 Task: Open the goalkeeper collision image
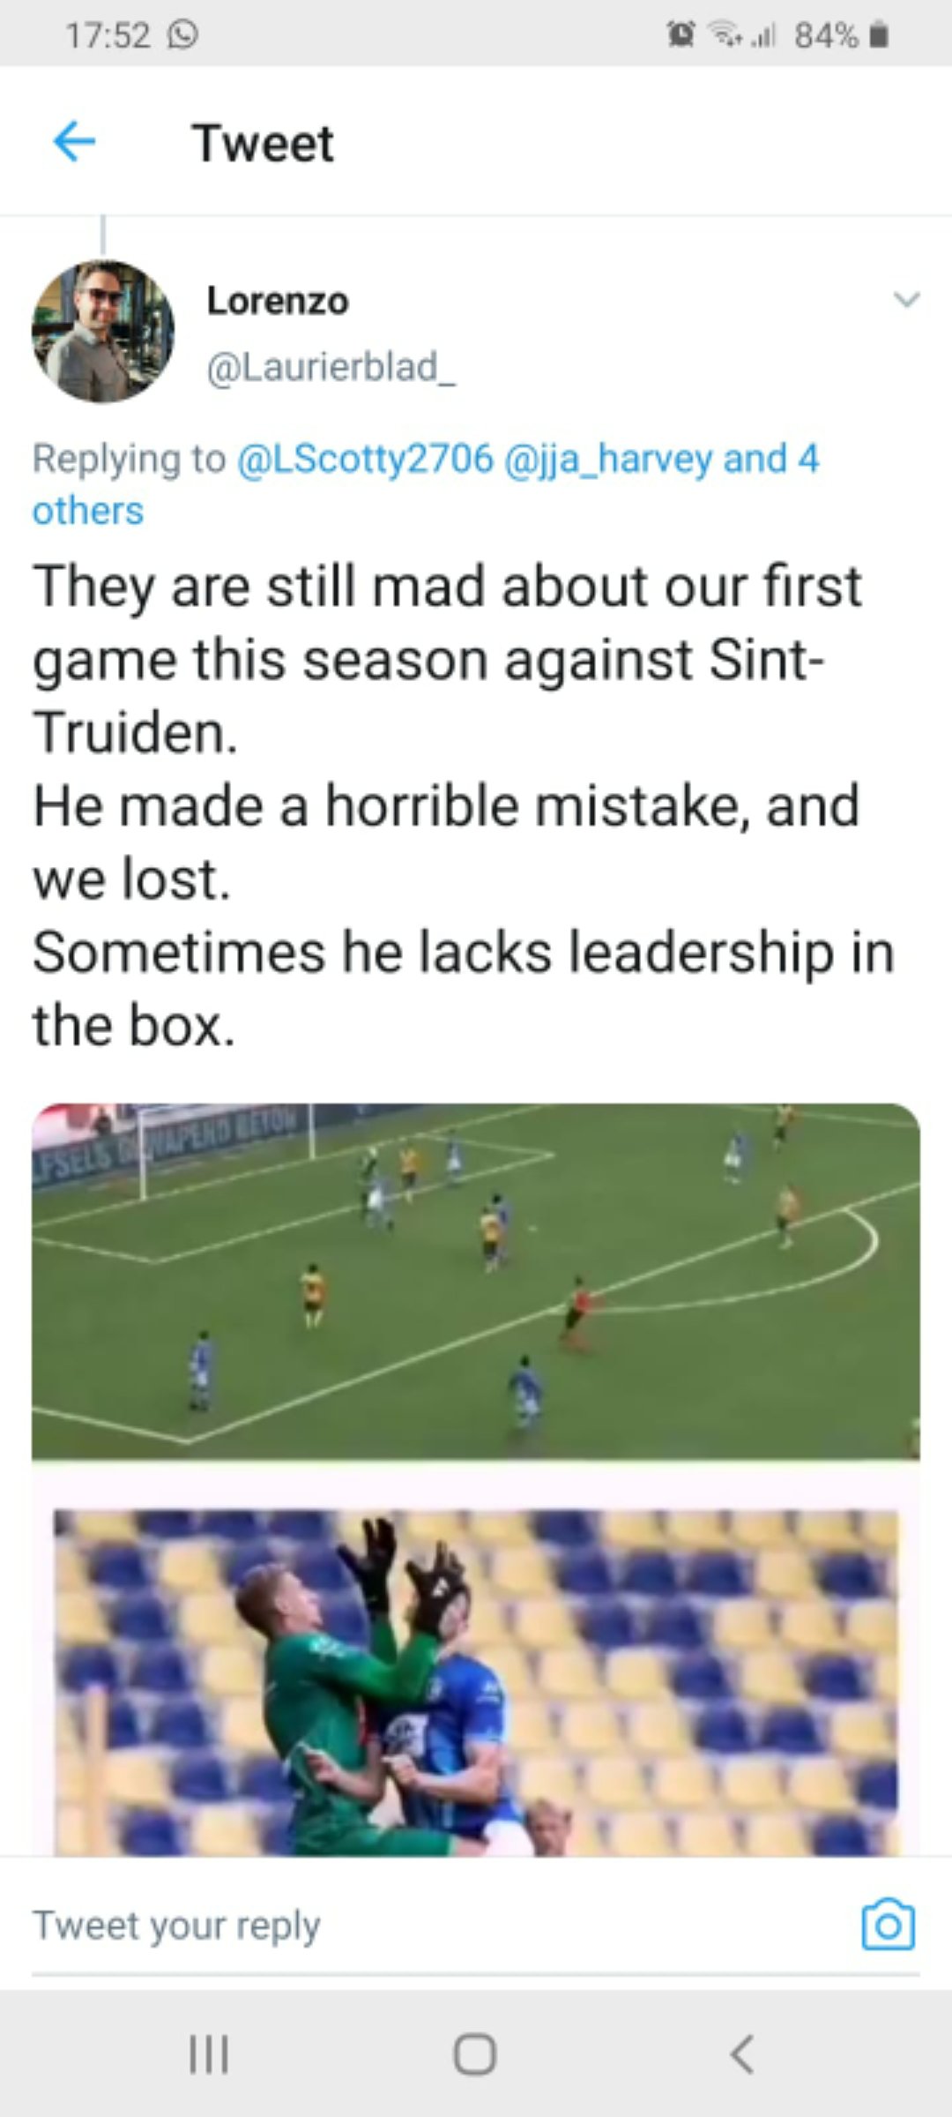476,1682
